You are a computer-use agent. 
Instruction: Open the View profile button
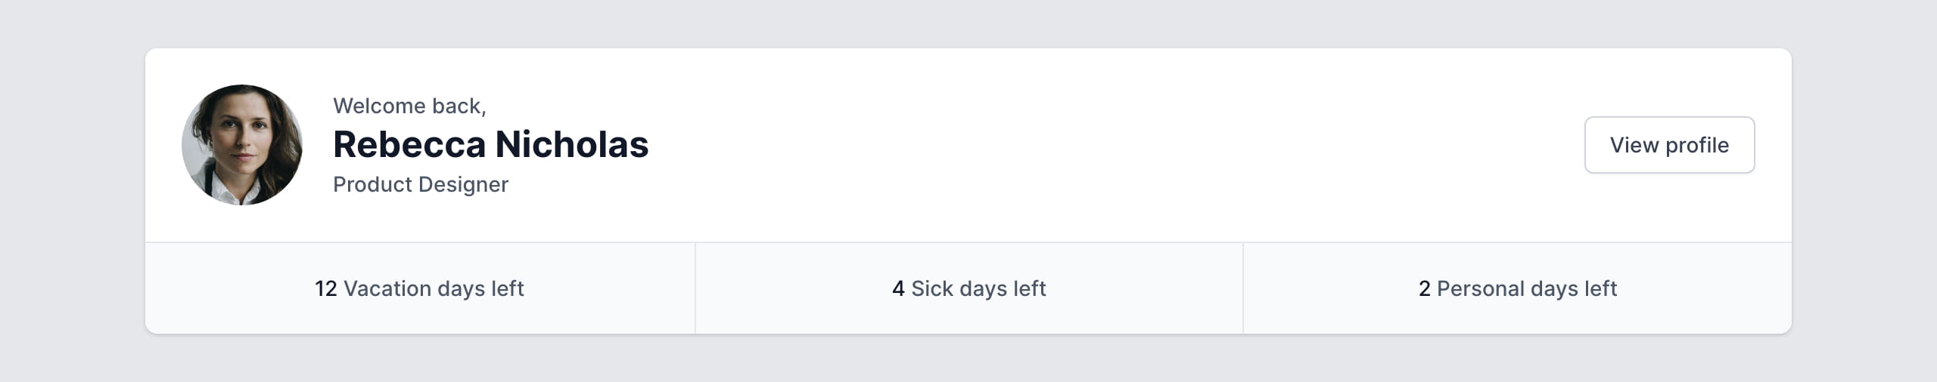[x=1669, y=145]
